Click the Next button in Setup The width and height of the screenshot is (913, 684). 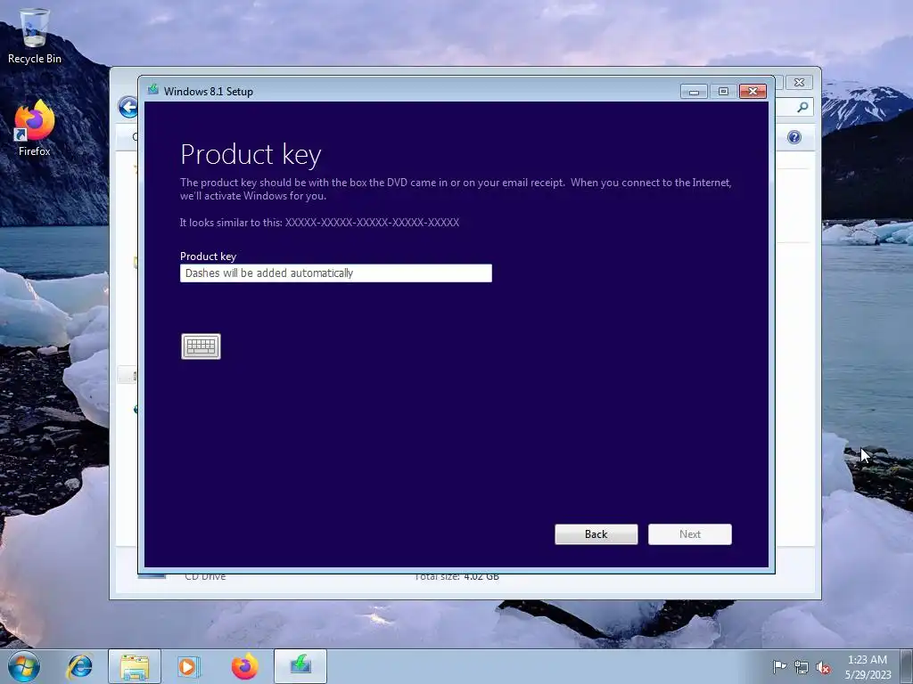pyautogui.click(x=690, y=534)
